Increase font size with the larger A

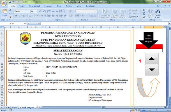40,11
